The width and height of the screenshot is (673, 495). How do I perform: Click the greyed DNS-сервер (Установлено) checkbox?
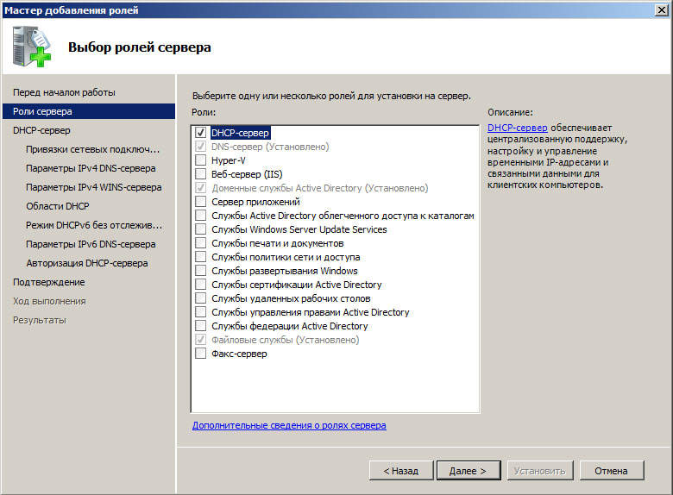coord(200,147)
